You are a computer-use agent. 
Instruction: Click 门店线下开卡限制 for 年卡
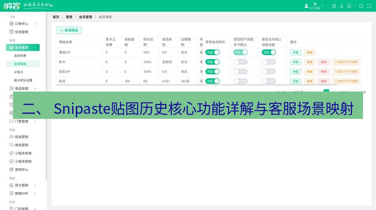tap(346, 62)
